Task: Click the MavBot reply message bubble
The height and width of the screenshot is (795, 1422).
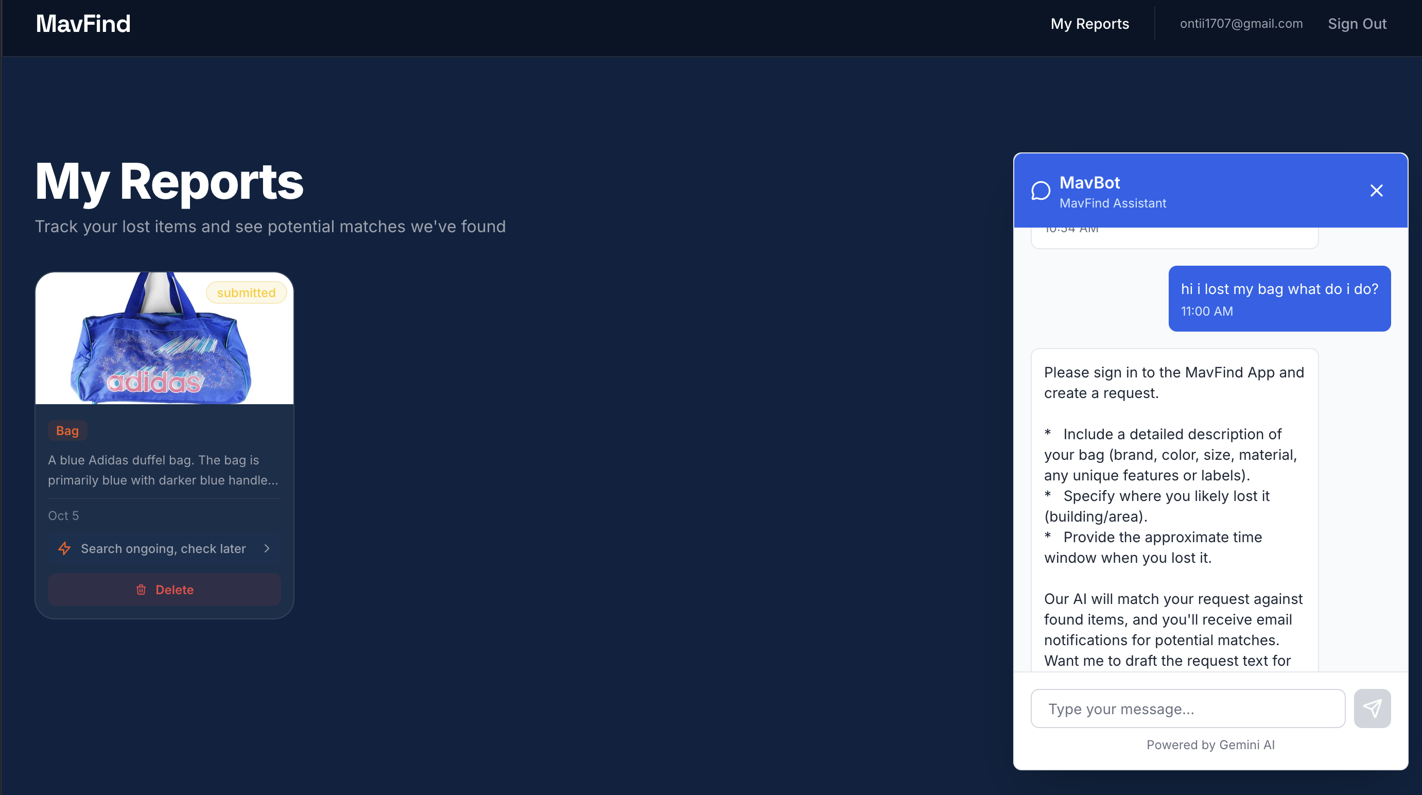Action: pyautogui.click(x=1174, y=508)
